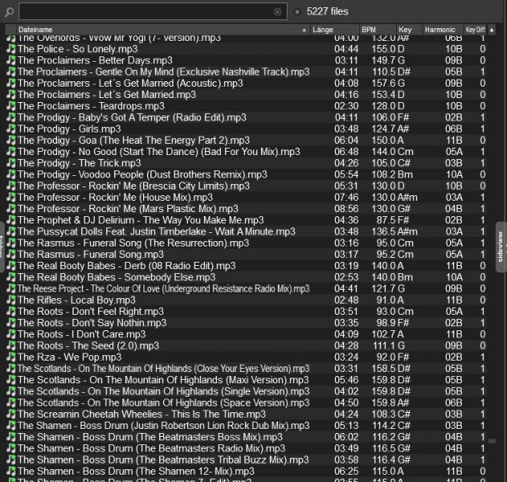Select On The Mountain Of Highlands (Space Version)
This screenshot has height=482, width=507.
(247, 402)
